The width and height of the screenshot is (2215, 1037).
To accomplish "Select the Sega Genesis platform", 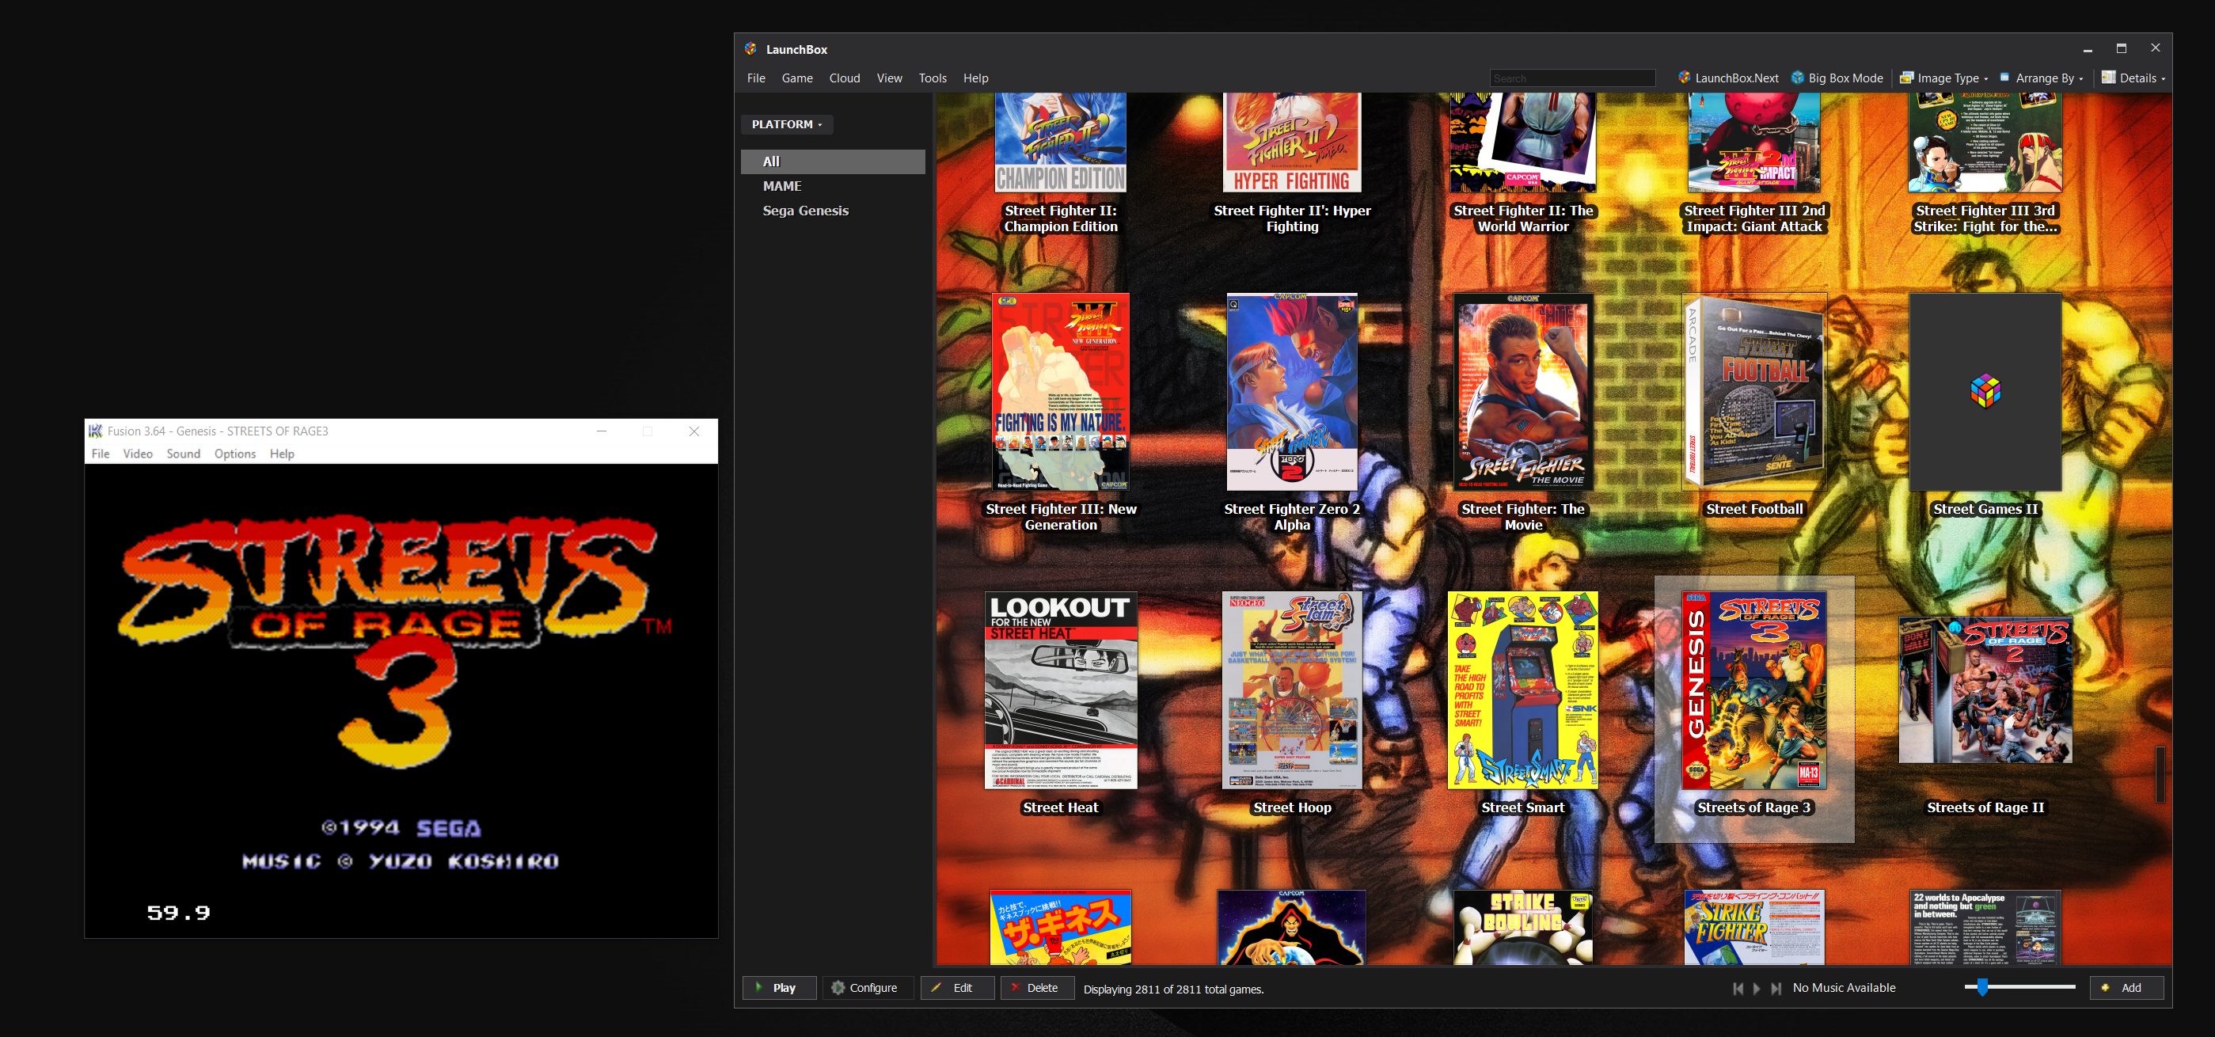I will pos(832,211).
